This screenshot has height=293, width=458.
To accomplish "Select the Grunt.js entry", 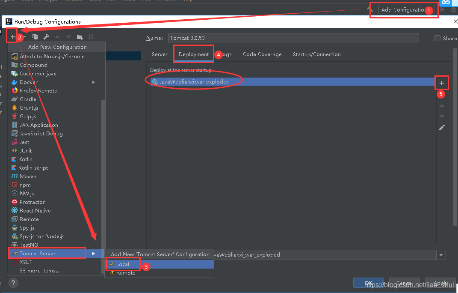I will tap(56, 108).
